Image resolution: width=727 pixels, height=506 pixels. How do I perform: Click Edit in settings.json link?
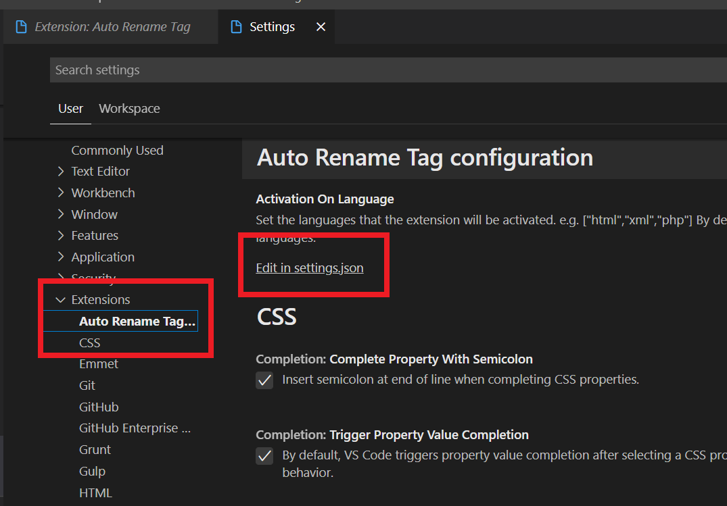[x=310, y=268]
